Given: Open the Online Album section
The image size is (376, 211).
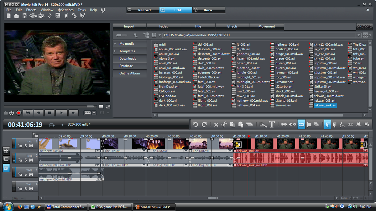Looking at the screenshot, I should coord(130,73).
